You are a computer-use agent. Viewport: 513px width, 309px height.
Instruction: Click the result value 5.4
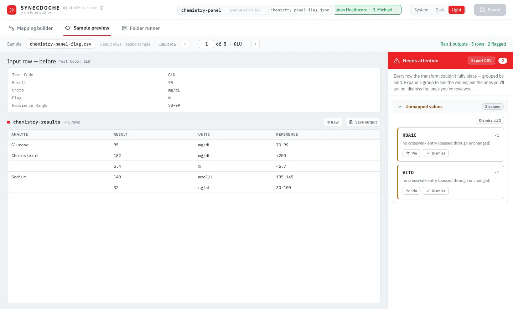tap(117, 166)
